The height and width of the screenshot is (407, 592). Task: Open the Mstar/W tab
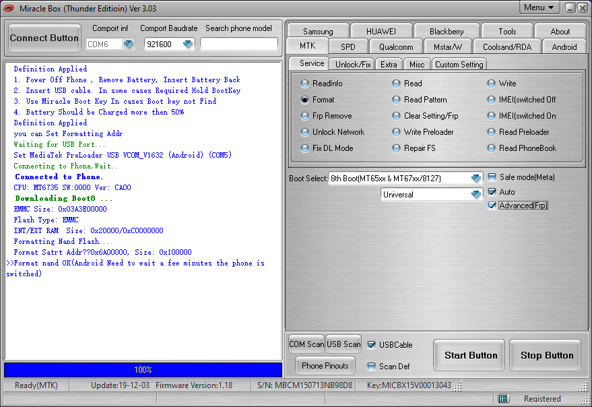[x=447, y=47]
